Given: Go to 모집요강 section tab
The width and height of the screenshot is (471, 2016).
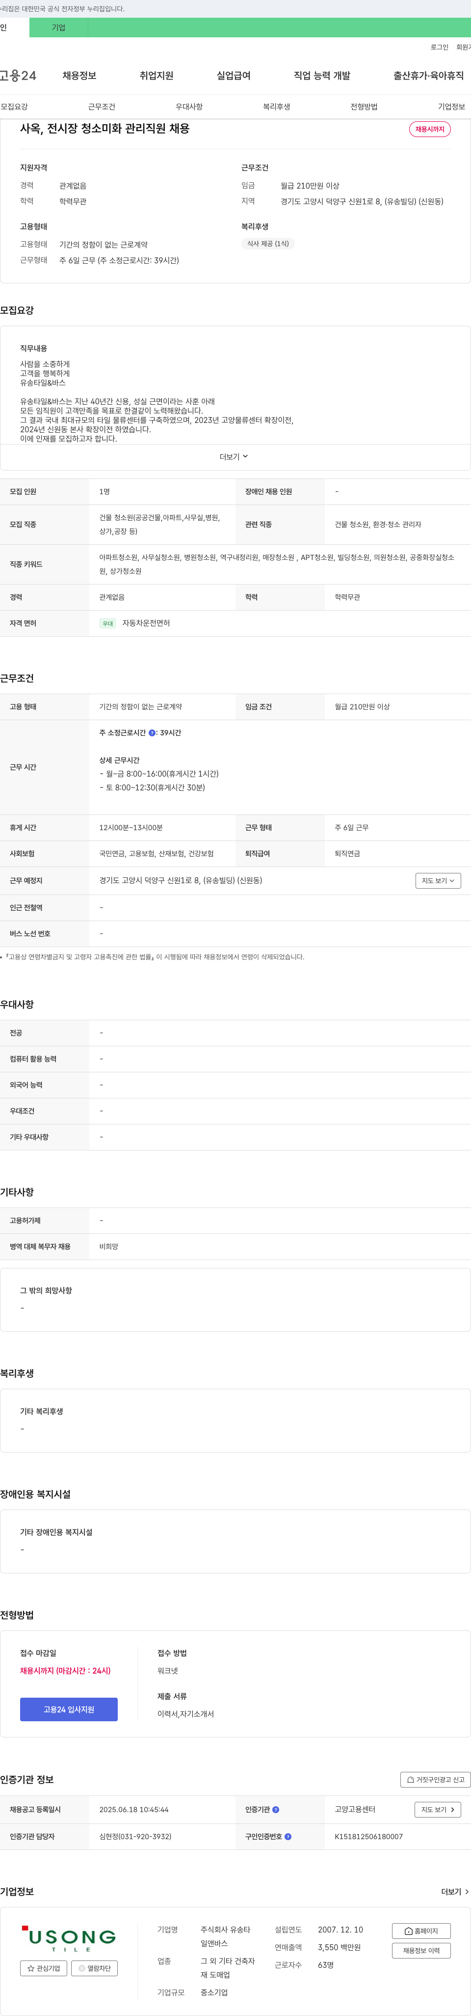Looking at the screenshot, I should coord(14,107).
